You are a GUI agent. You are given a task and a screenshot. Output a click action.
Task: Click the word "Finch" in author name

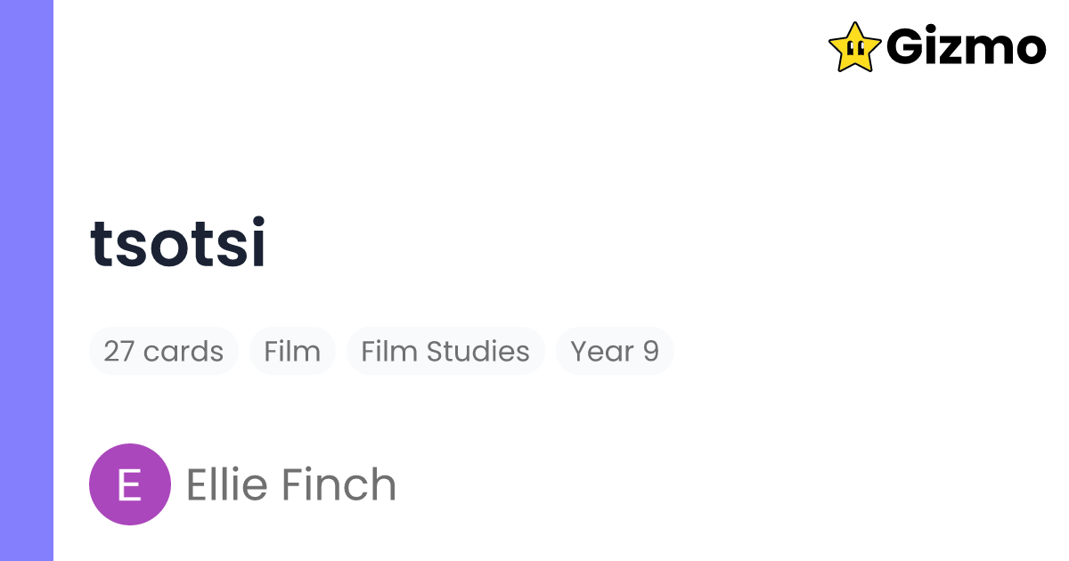coord(339,484)
